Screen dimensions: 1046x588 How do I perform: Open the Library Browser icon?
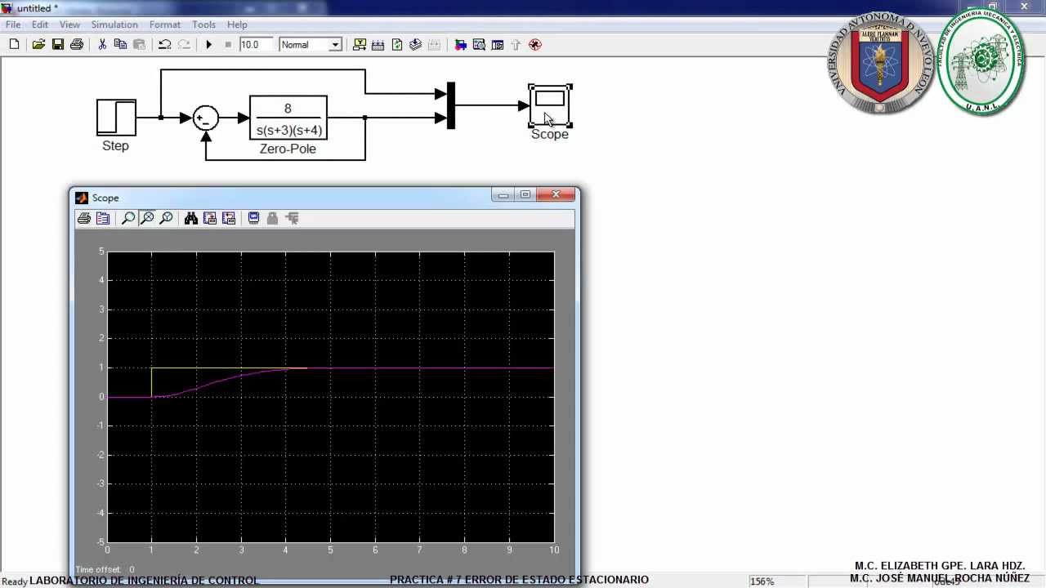click(460, 45)
